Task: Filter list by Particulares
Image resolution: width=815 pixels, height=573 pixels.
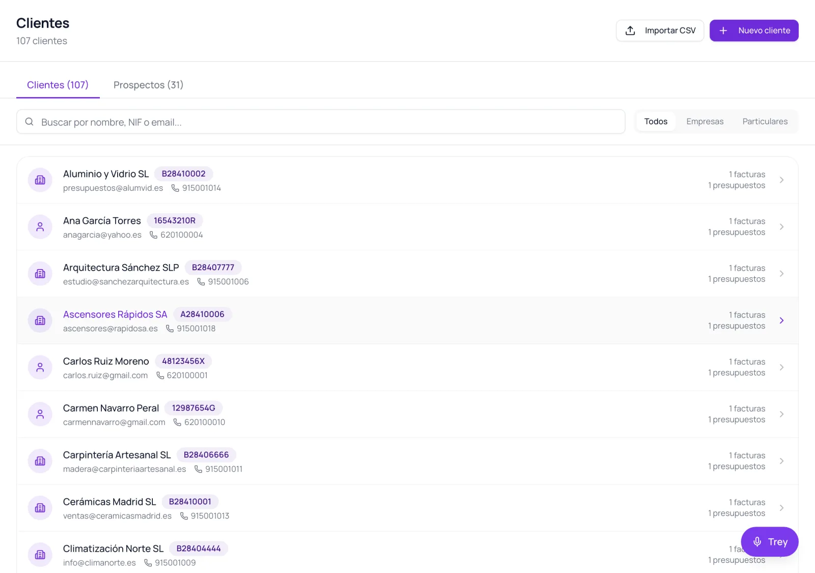Action: pos(765,122)
